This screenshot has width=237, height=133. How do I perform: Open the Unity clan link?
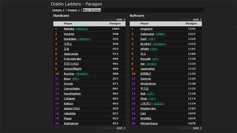pos(151,64)
